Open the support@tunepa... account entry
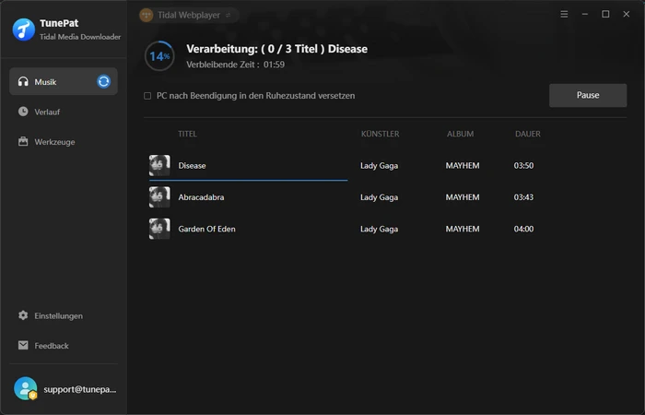Viewport: 645px width, 415px height. click(x=64, y=389)
